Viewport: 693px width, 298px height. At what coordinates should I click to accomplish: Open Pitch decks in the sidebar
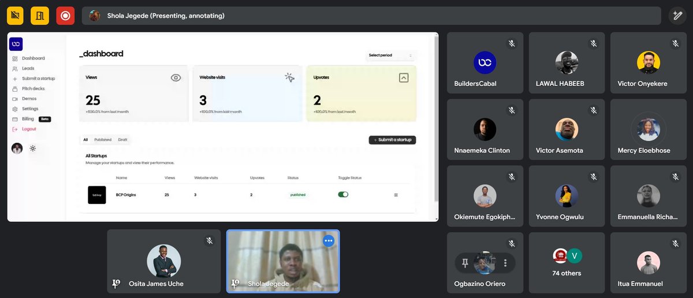(33, 88)
